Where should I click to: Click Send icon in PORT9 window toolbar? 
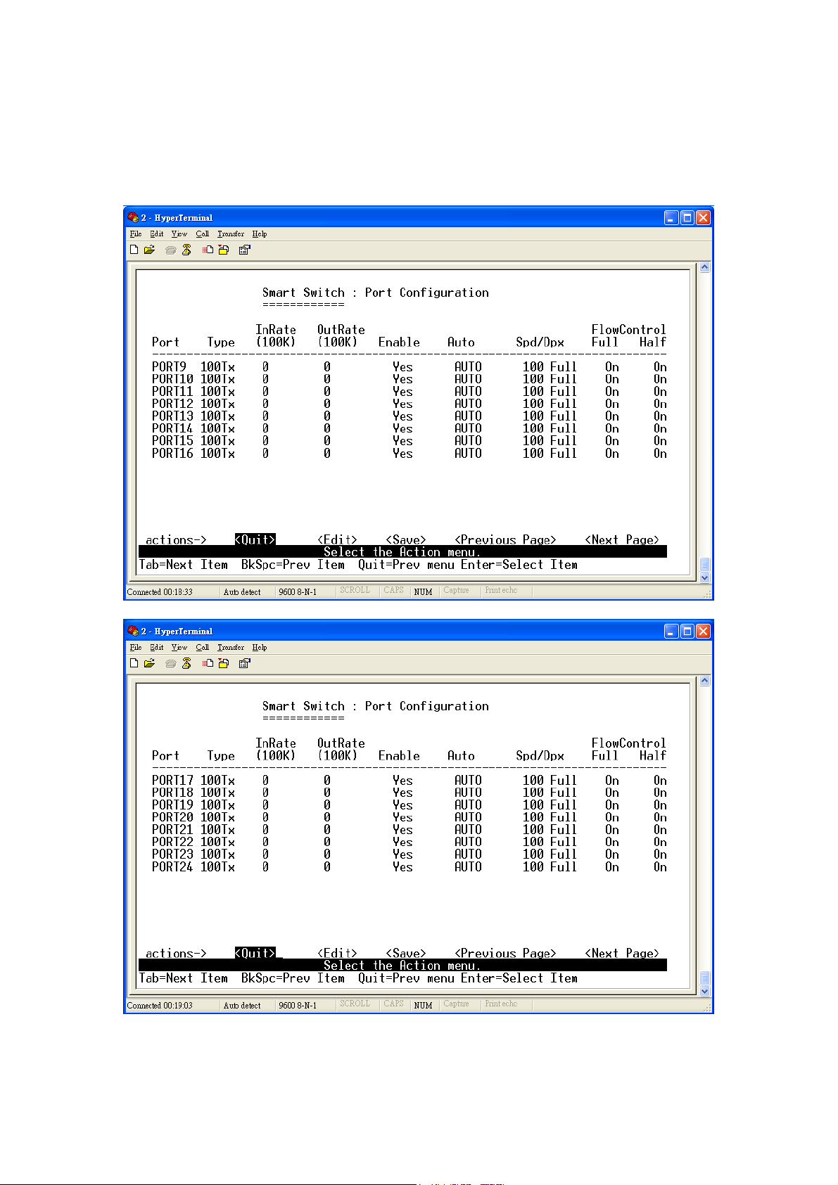point(208,250)
